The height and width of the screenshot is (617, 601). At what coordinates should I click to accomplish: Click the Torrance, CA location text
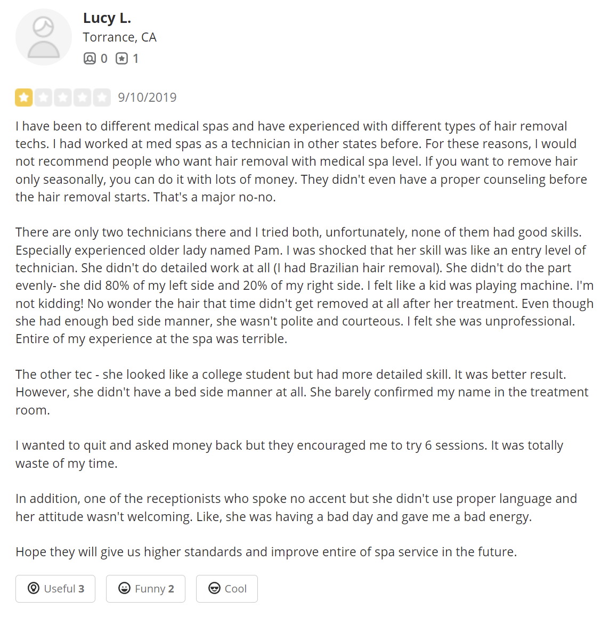120,37
